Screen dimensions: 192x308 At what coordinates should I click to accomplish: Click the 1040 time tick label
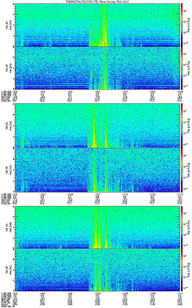(x=70, y=304)
